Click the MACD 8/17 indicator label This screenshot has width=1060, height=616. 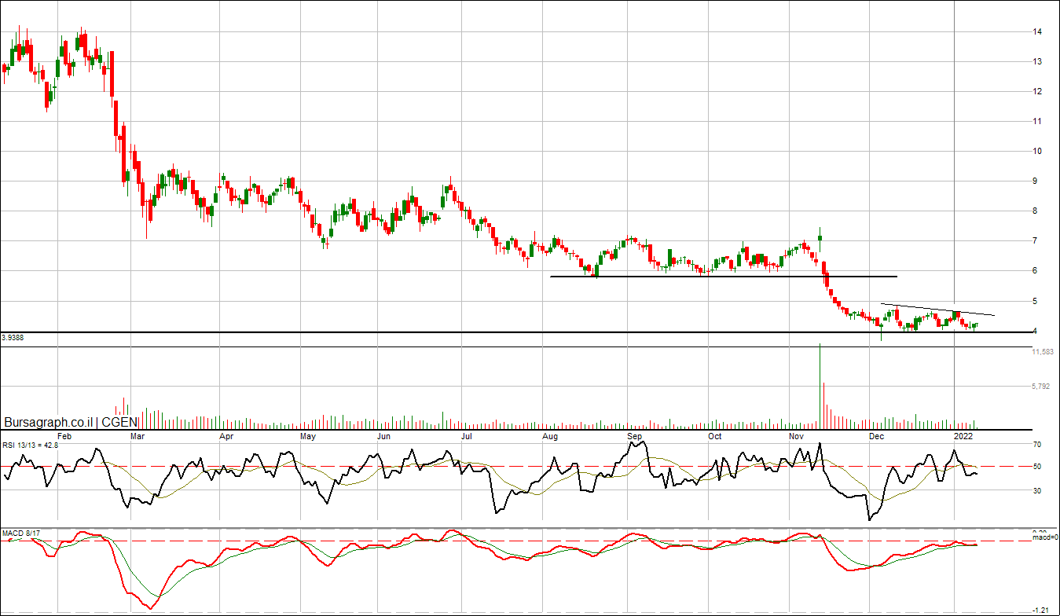tap(20, 533)
